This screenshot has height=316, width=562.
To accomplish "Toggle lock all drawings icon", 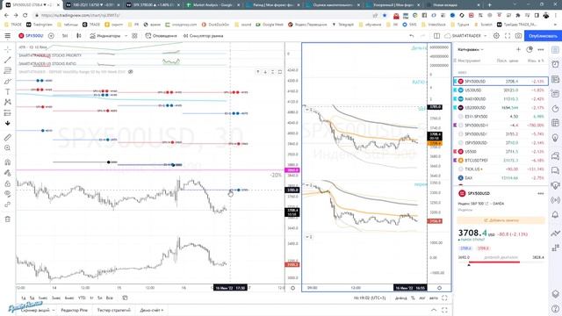I will point(8,183).
